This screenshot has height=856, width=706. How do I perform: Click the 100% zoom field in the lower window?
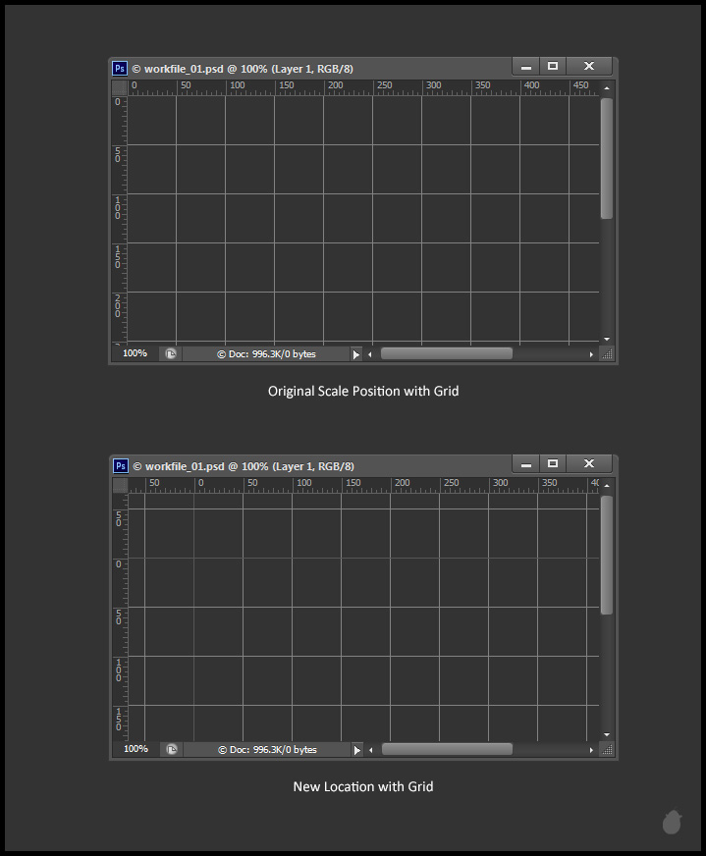(x=136, y=749)
